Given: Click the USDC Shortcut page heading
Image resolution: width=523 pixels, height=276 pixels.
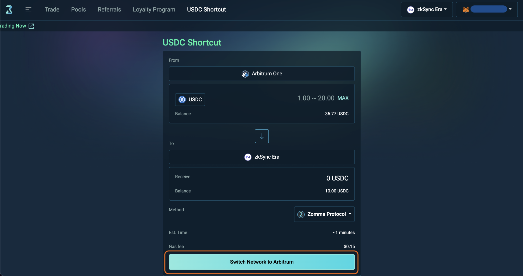Looking at the screenshot, I should point(192,42).
